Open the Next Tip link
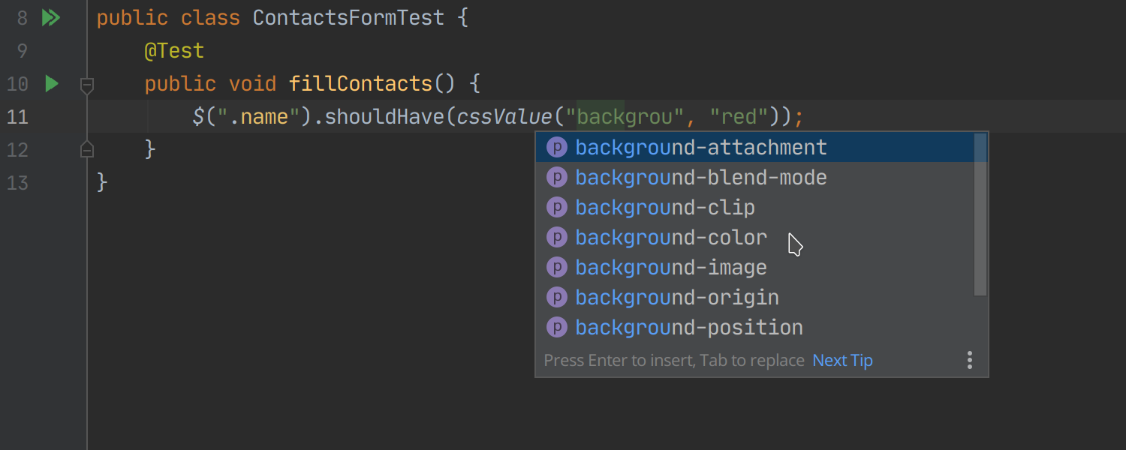Screen dimensions: 1126x450 pos(842,360)
